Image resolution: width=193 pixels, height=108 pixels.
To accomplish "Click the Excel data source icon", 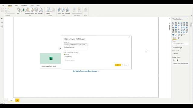I will pos(23,10).
